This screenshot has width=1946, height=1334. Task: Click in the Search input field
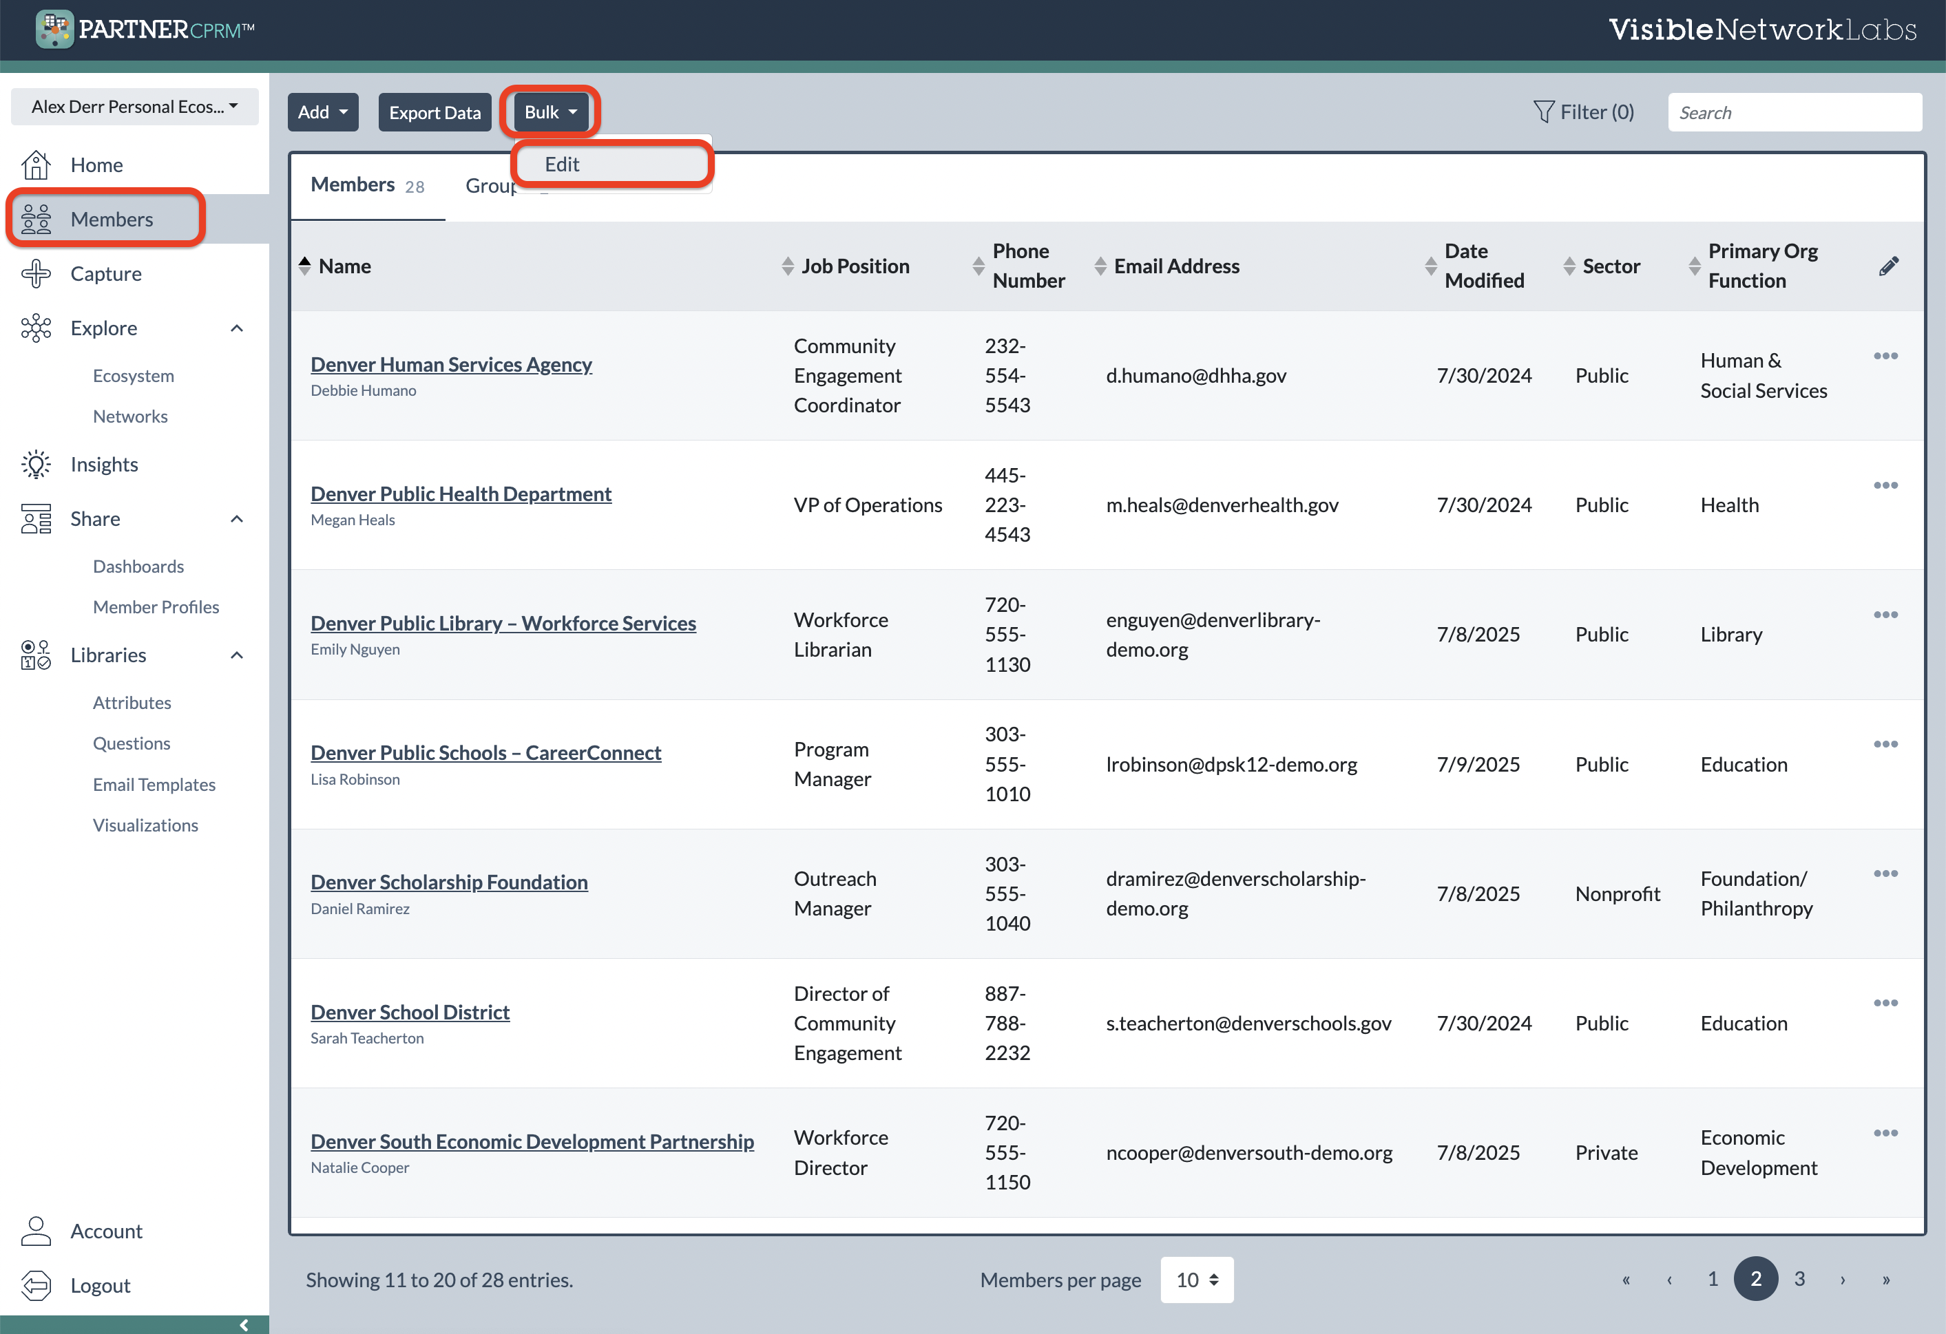click(x=1795, y=112)
